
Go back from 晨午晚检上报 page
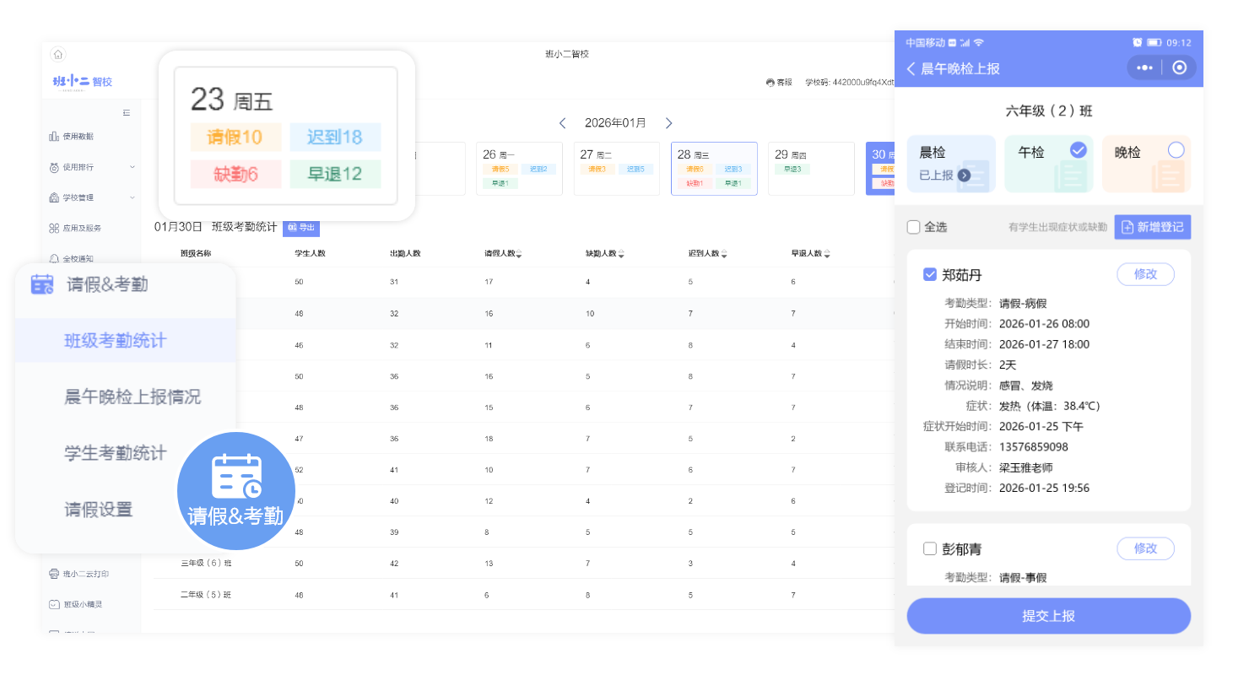click(911, 69)
